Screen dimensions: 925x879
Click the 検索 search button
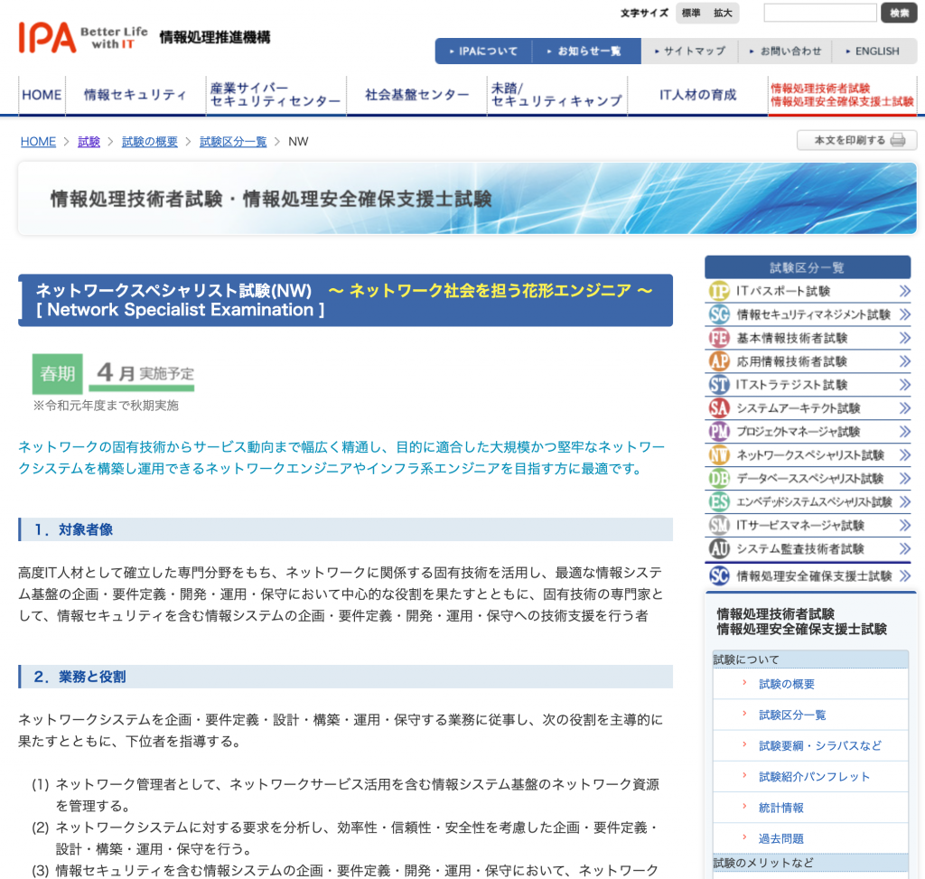tap(899, 13)
